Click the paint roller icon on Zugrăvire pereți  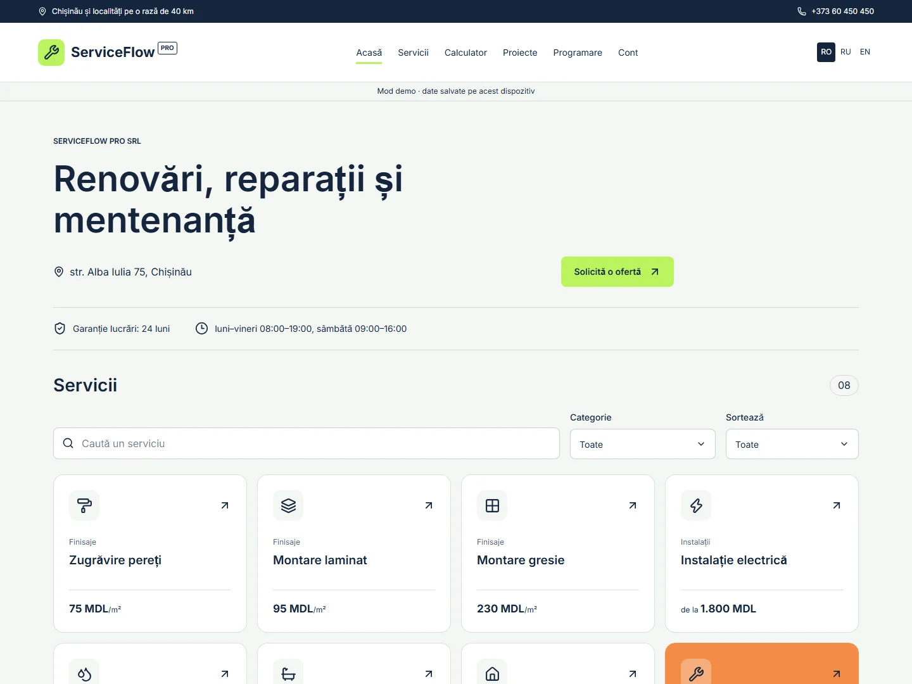[84, 505]
